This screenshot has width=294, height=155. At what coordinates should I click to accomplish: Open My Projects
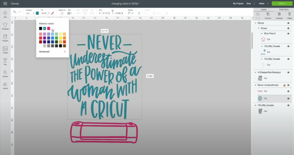[238, 4]
